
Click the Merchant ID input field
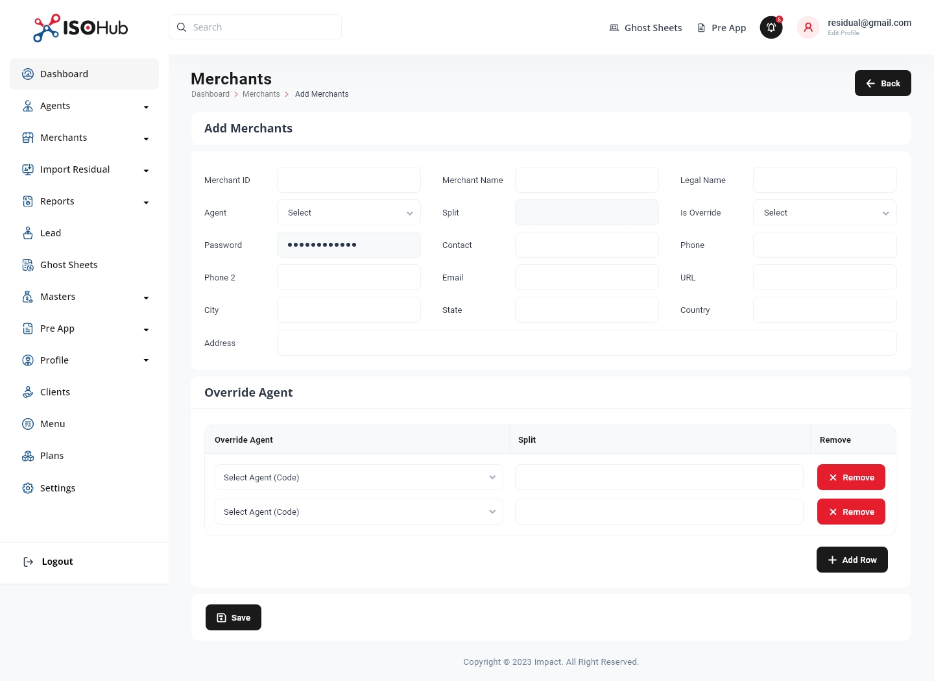coord(349,180)
